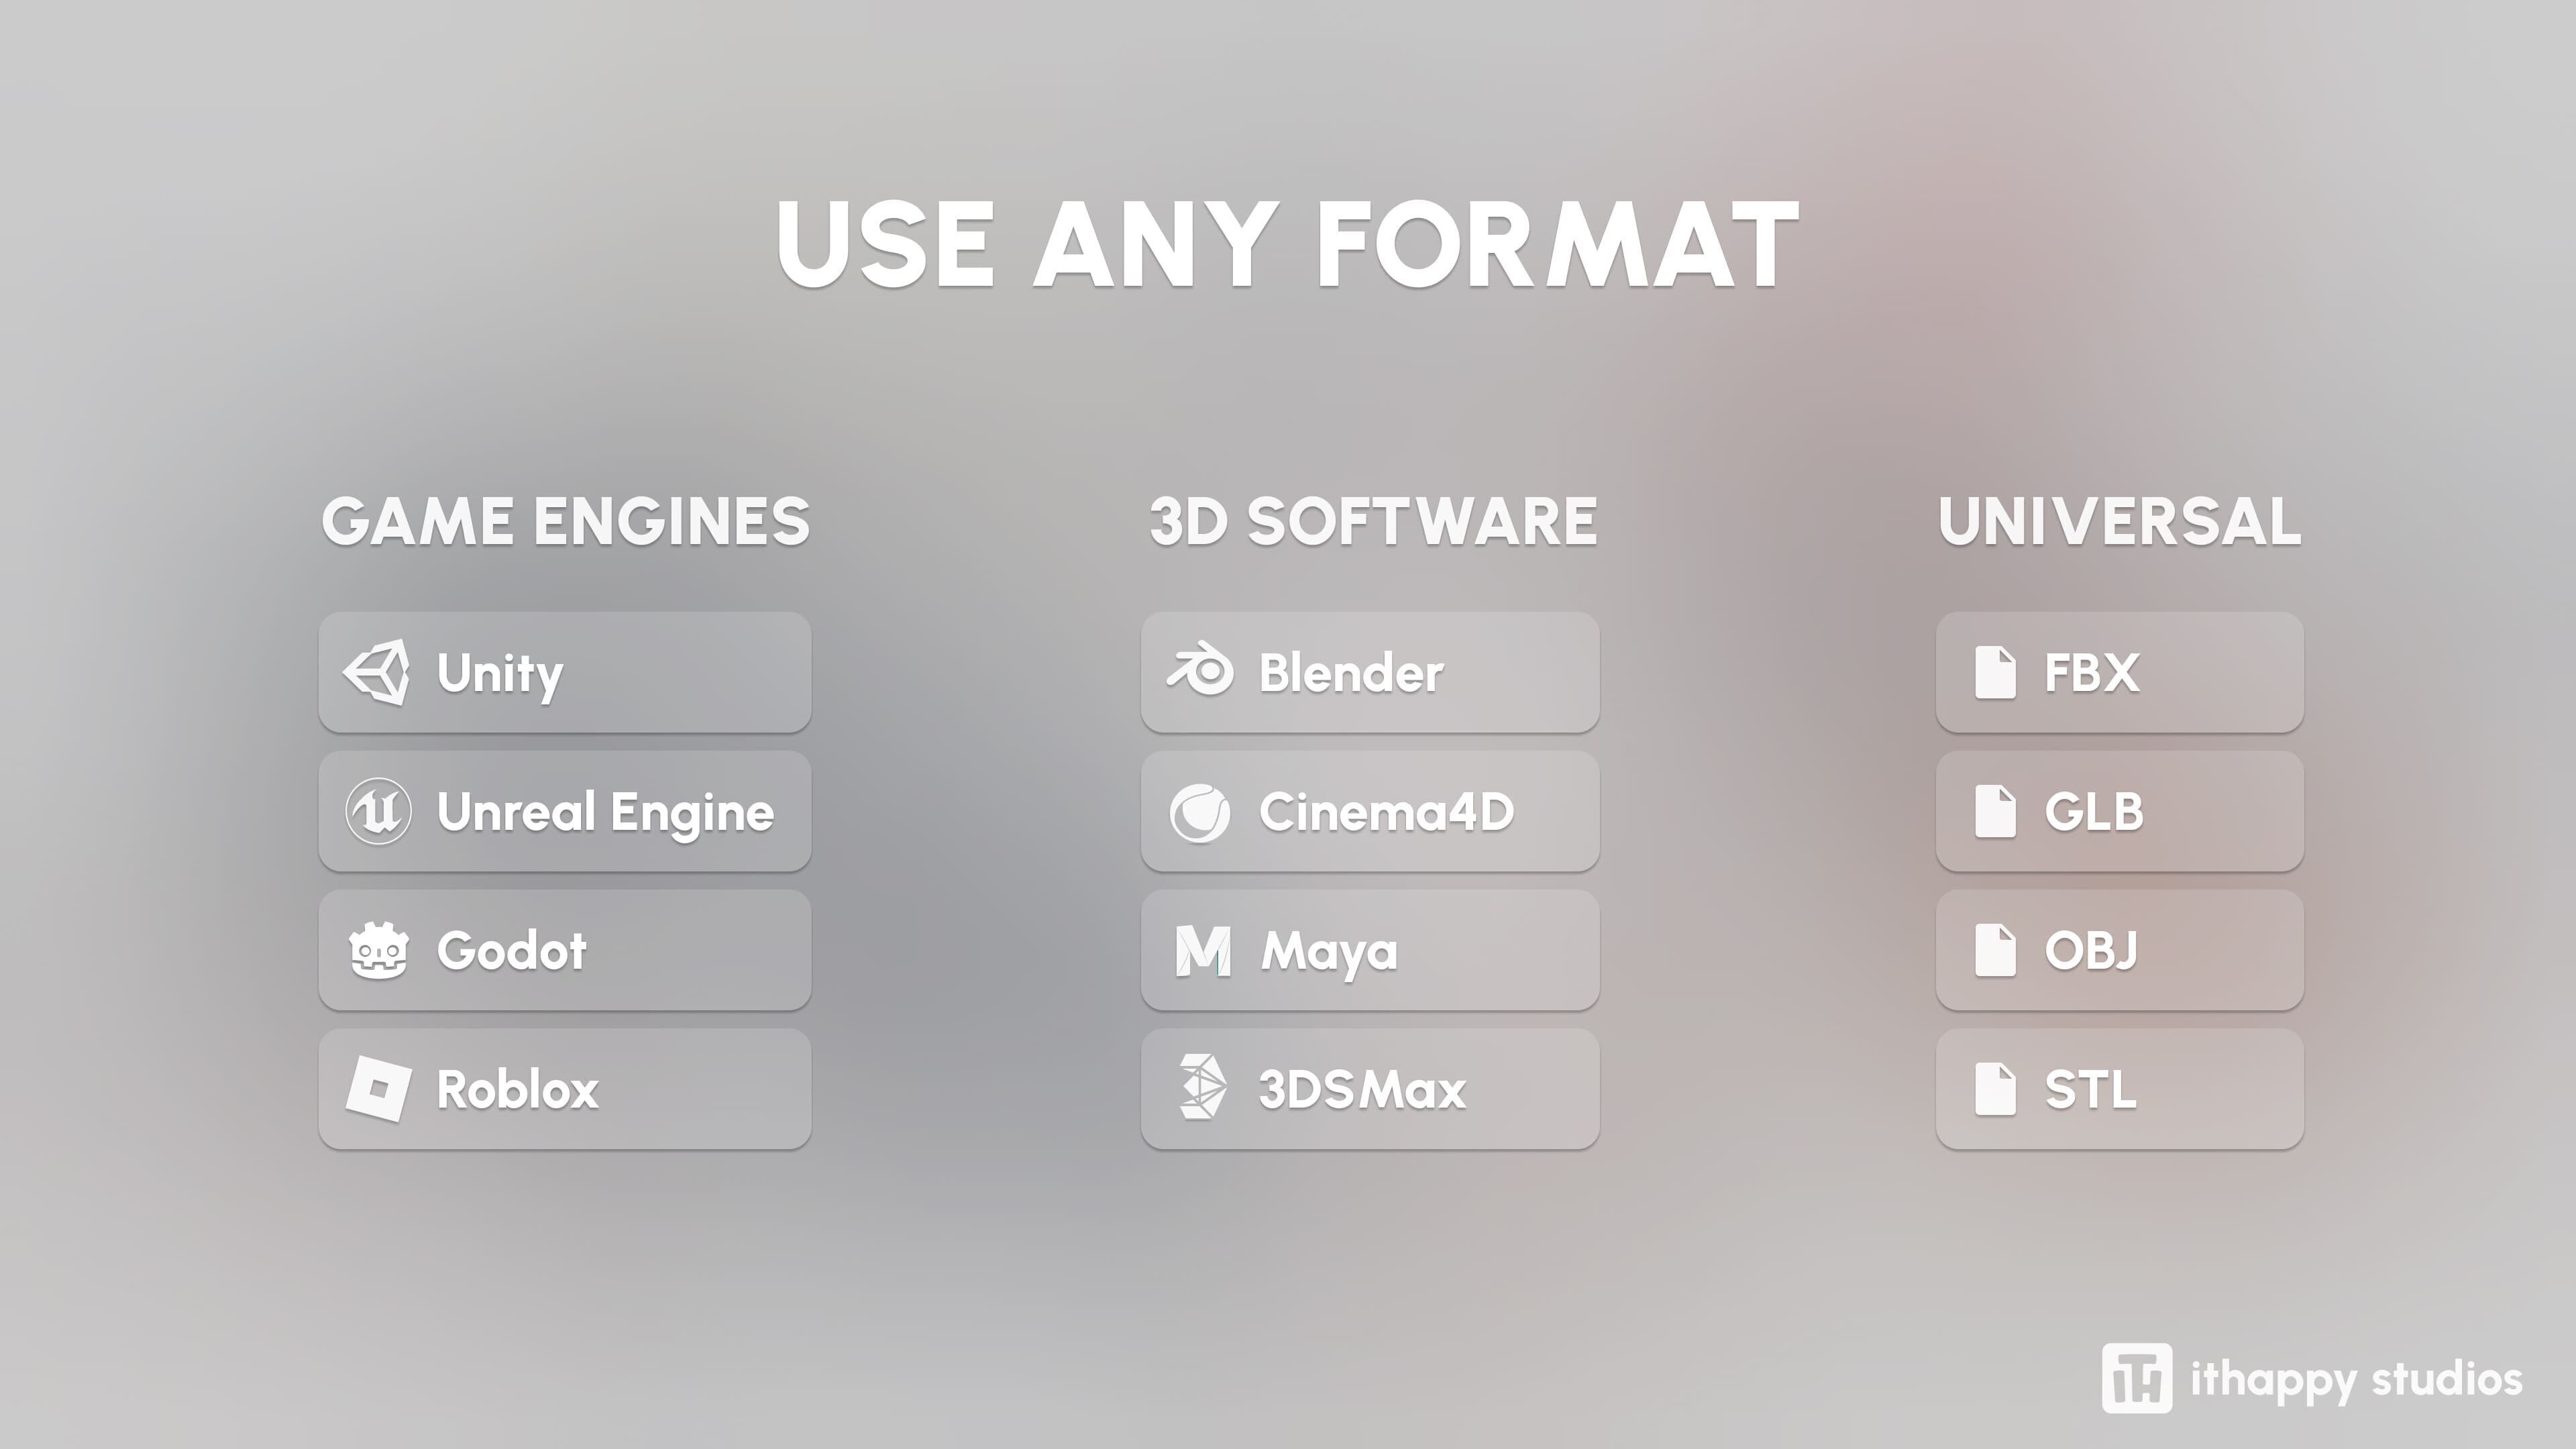
Task: Click the Maya M logo icon
Action: (x=1202, y=950)
